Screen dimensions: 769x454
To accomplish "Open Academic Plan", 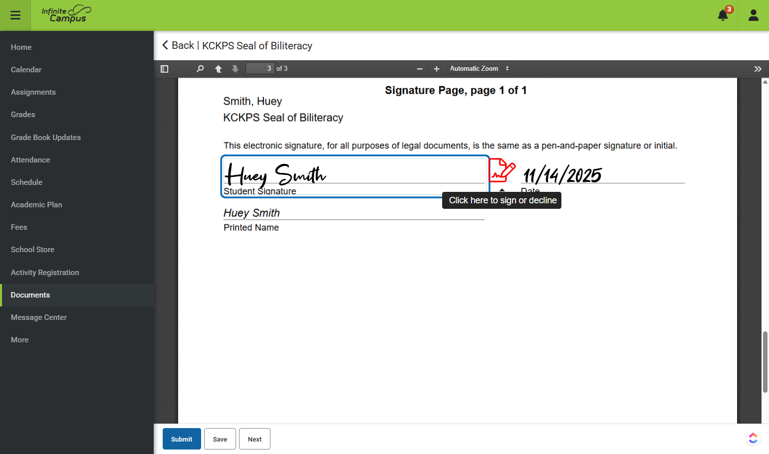I will pos(77,205).
